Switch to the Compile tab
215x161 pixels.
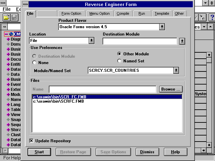point(123,13)
